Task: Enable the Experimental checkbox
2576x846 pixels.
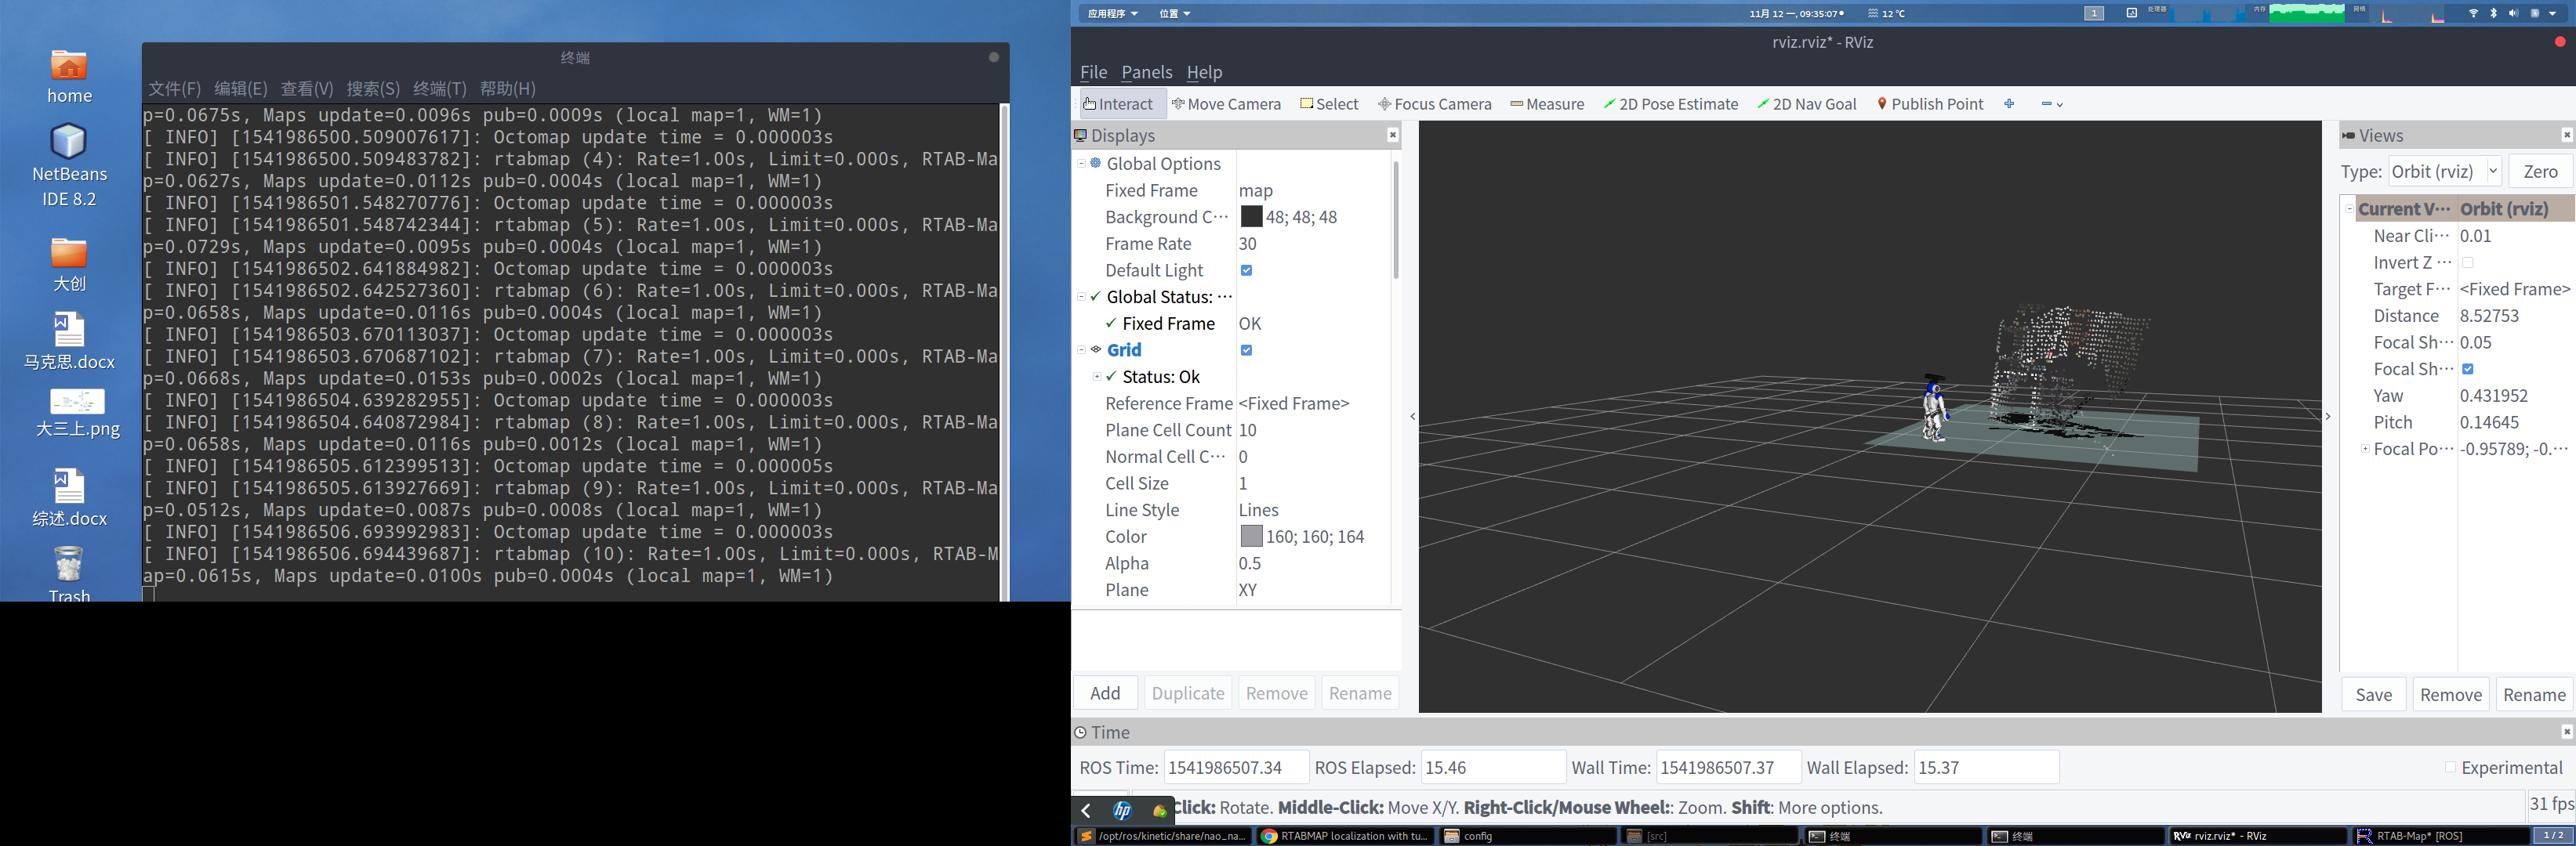Action: click(x=2450, y=767)
